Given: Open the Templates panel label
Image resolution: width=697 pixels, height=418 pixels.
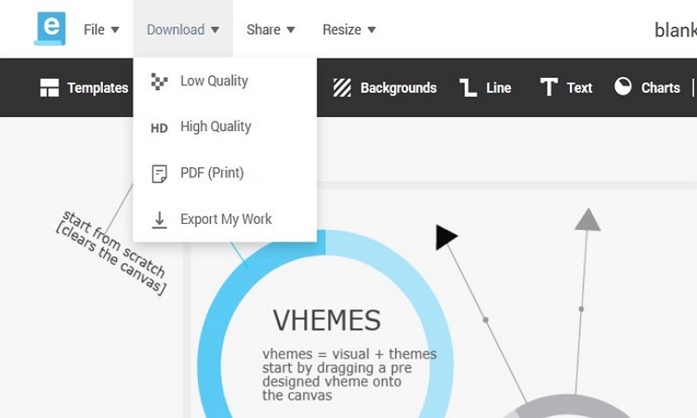Looking at the screenshot, I should click(x=98, y=88).
